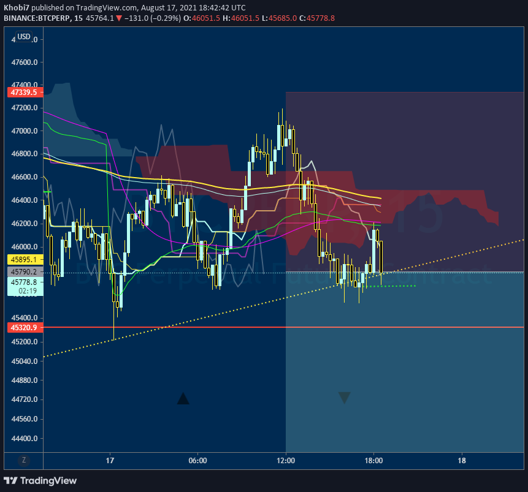
Task: Click the down-pointing triangle marker on chart
Action: [344, 398]
